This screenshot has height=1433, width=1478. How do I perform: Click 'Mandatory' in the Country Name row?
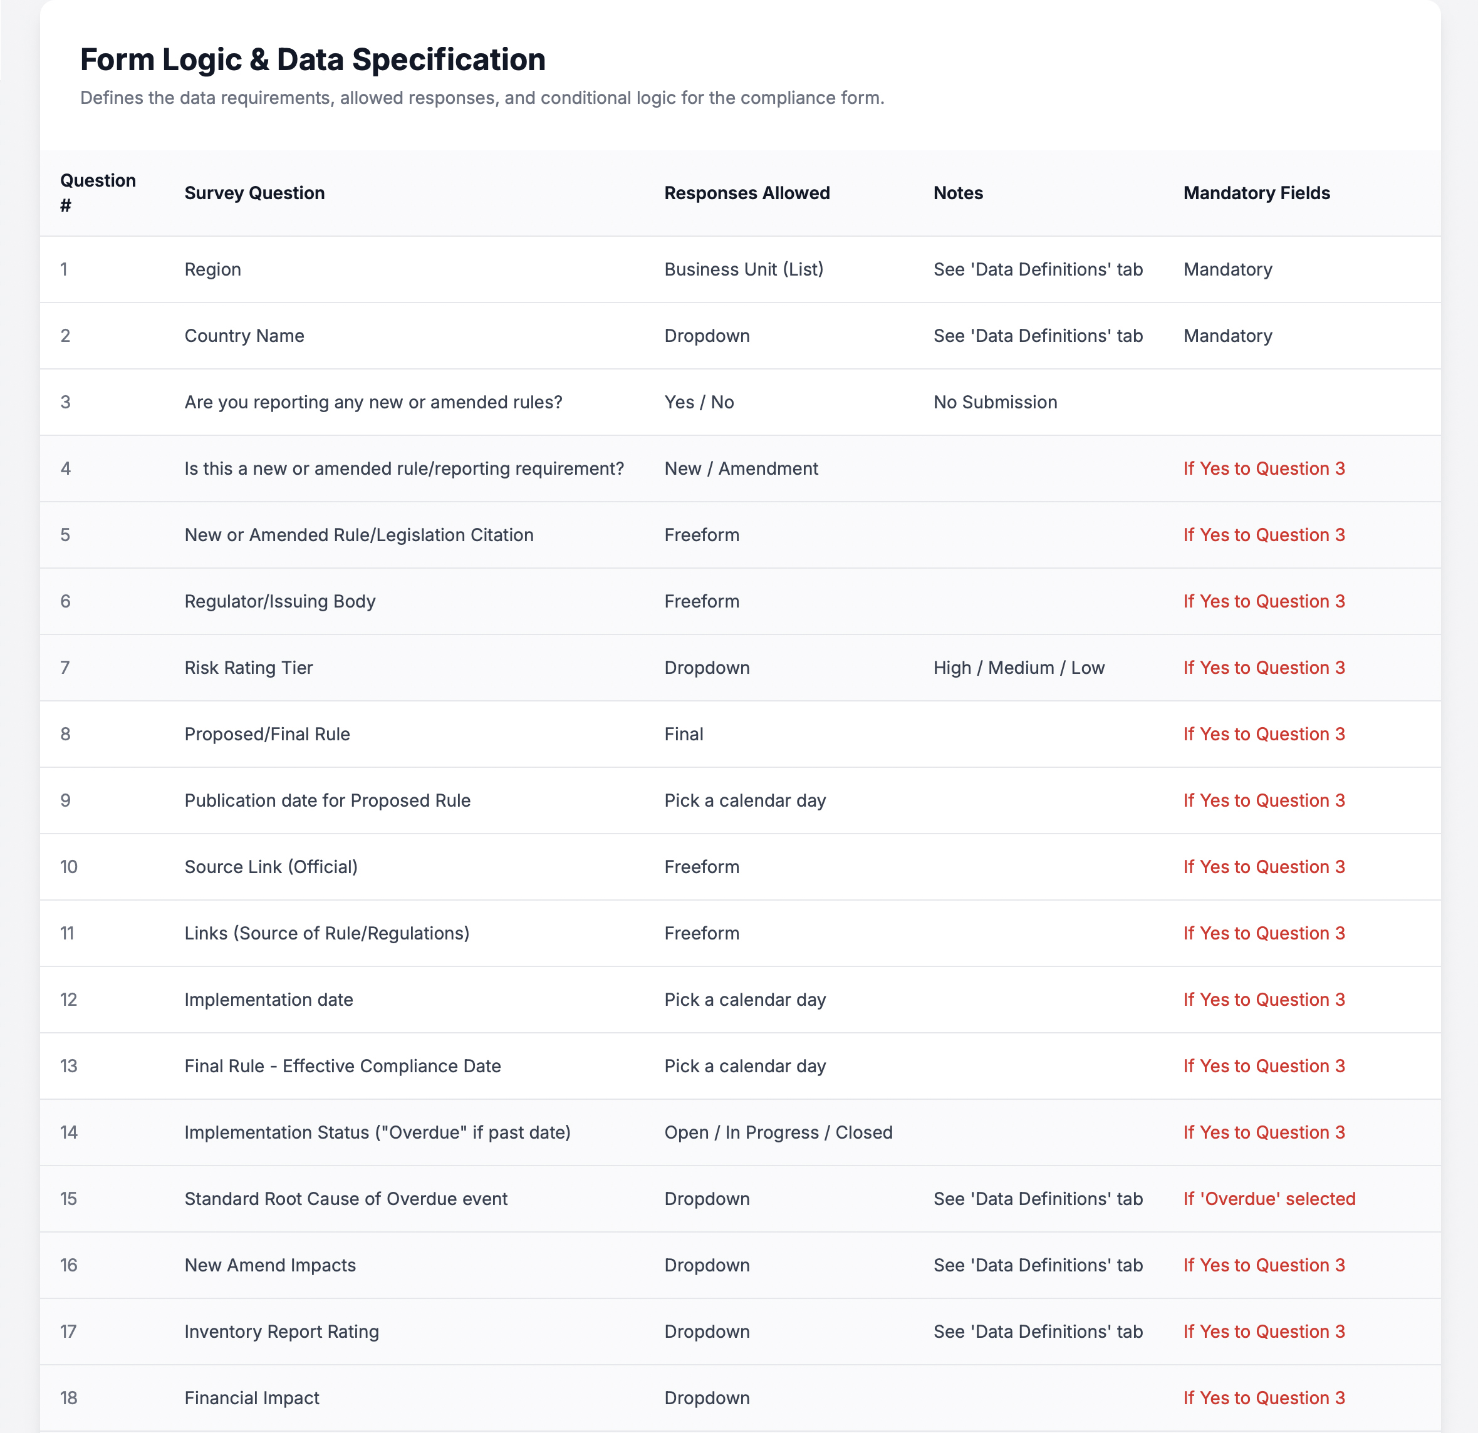pyautogui.click(x=1227, y=336)
